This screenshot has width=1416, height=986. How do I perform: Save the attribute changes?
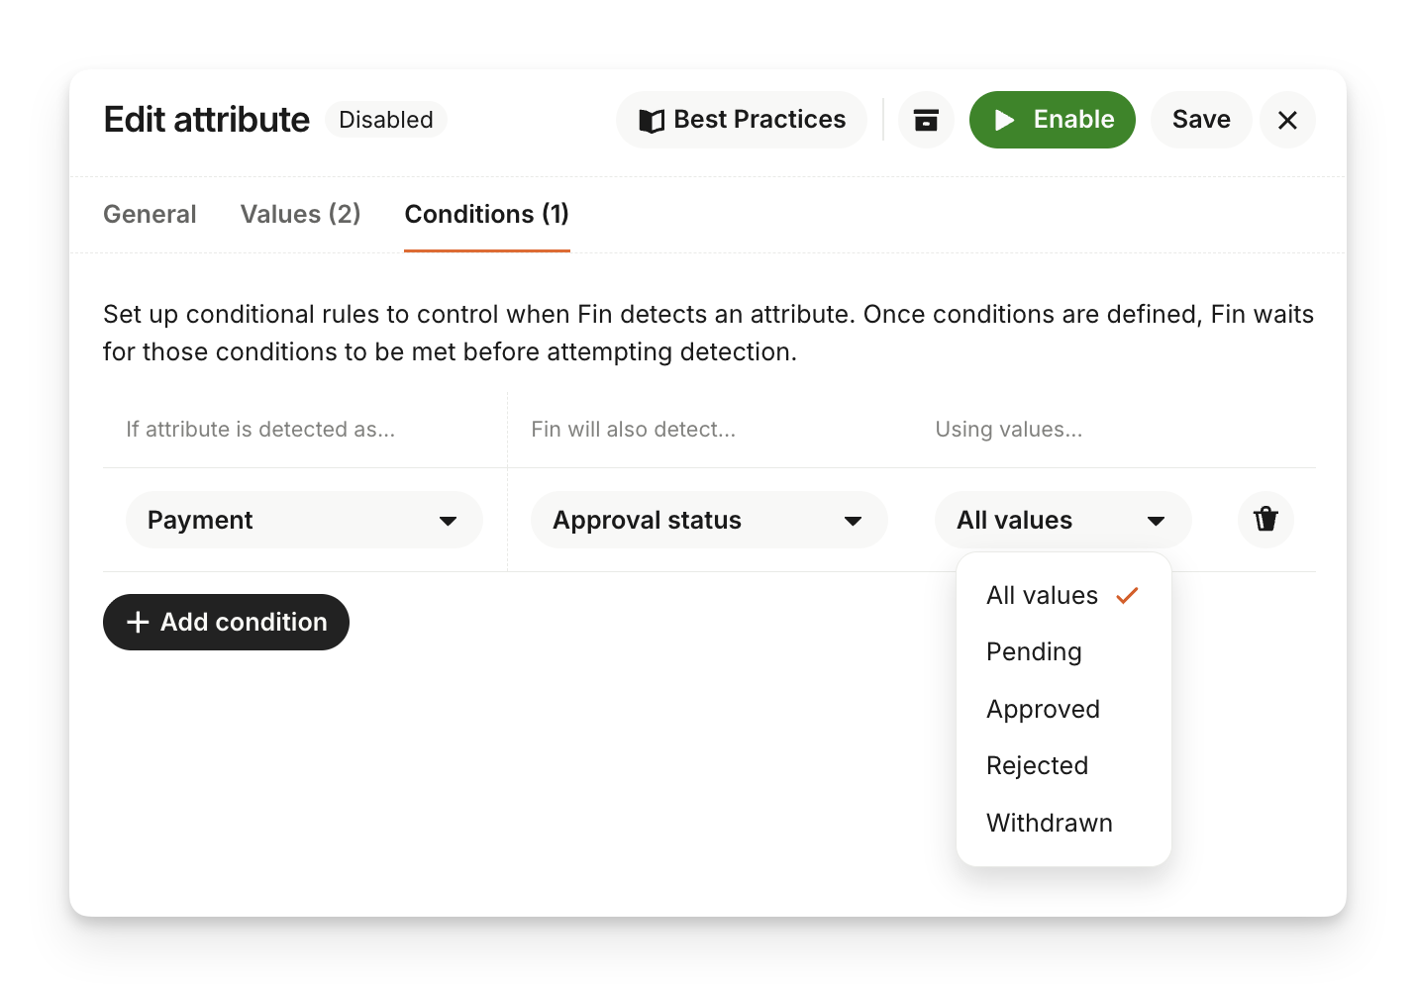(1201, 120)
